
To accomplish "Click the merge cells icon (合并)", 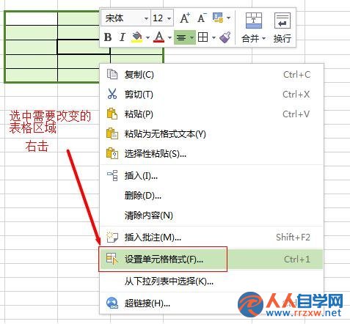I will 254,21.
